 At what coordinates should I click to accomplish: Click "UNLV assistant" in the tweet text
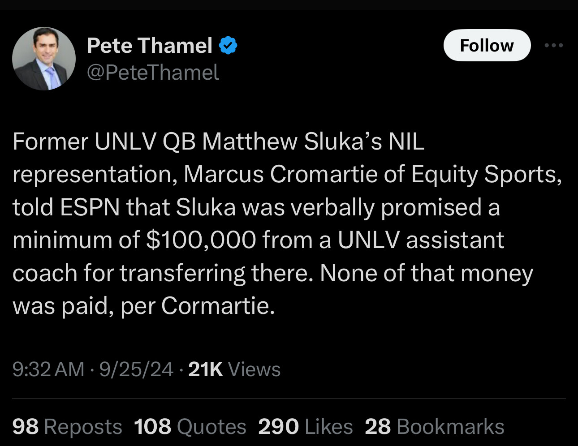(421, 240)
